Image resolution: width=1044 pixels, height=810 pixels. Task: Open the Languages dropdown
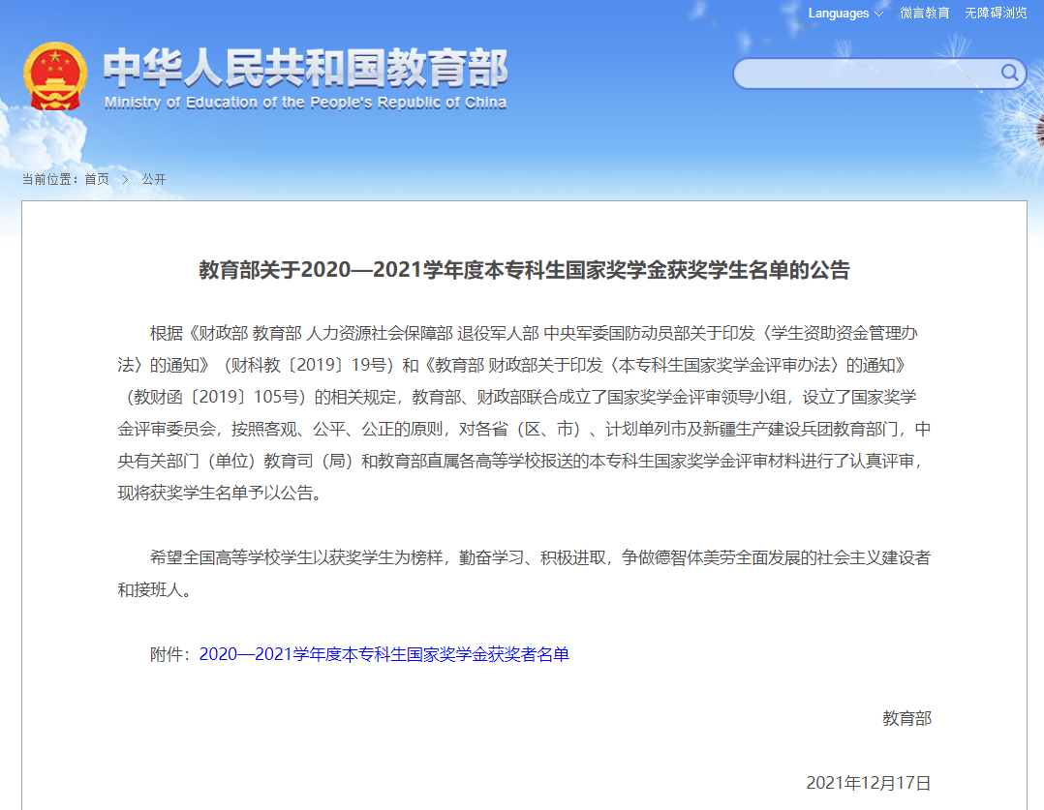[844, 14]
